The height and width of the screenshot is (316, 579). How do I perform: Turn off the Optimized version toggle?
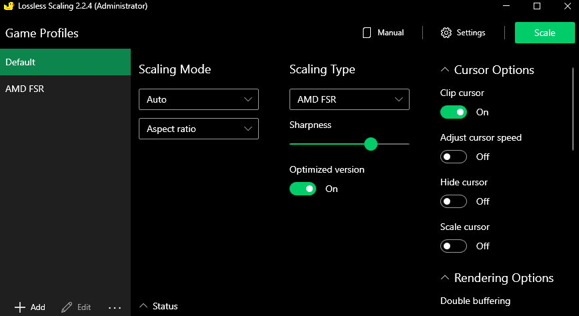[x=303, y=189]
